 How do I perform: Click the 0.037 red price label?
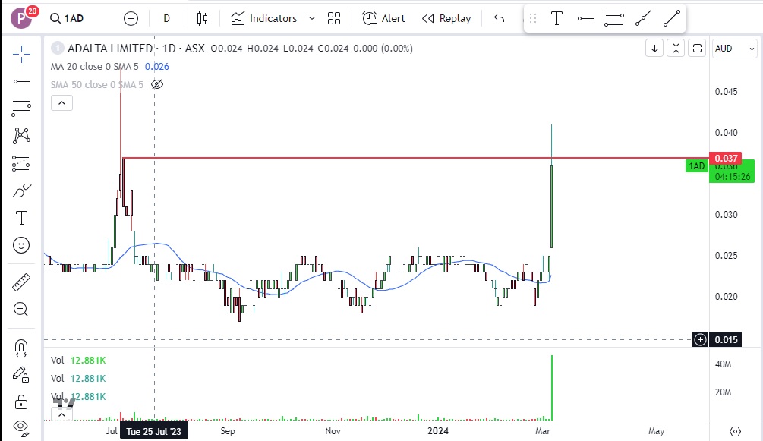point(726,158)
